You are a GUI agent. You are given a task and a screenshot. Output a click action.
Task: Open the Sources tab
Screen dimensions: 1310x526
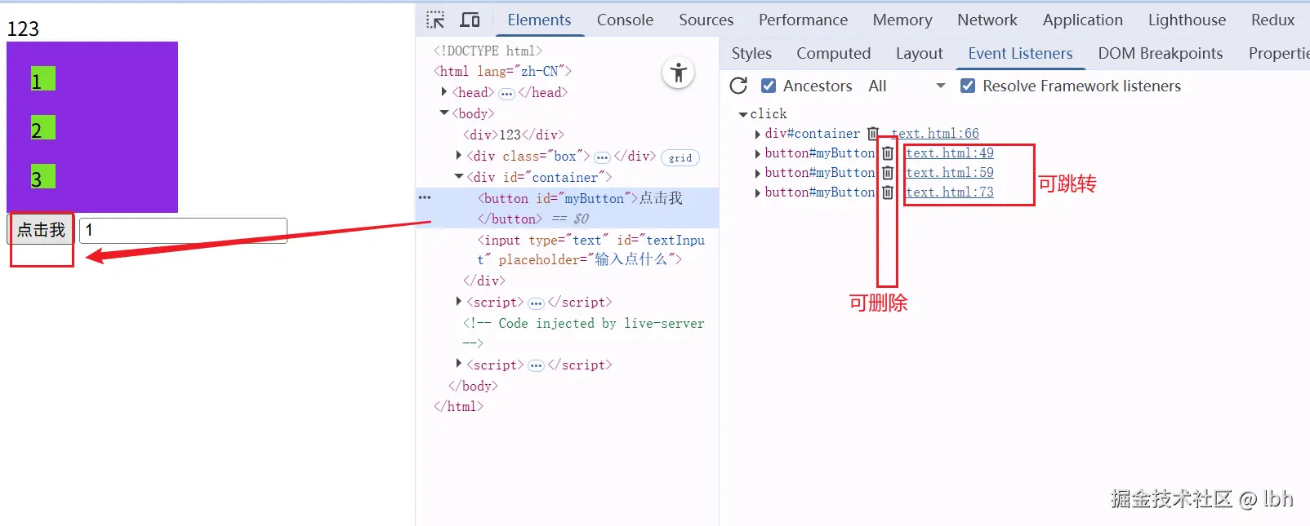pos(706,20)
